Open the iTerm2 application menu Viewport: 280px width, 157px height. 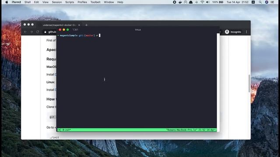click(x=16, y=2)
